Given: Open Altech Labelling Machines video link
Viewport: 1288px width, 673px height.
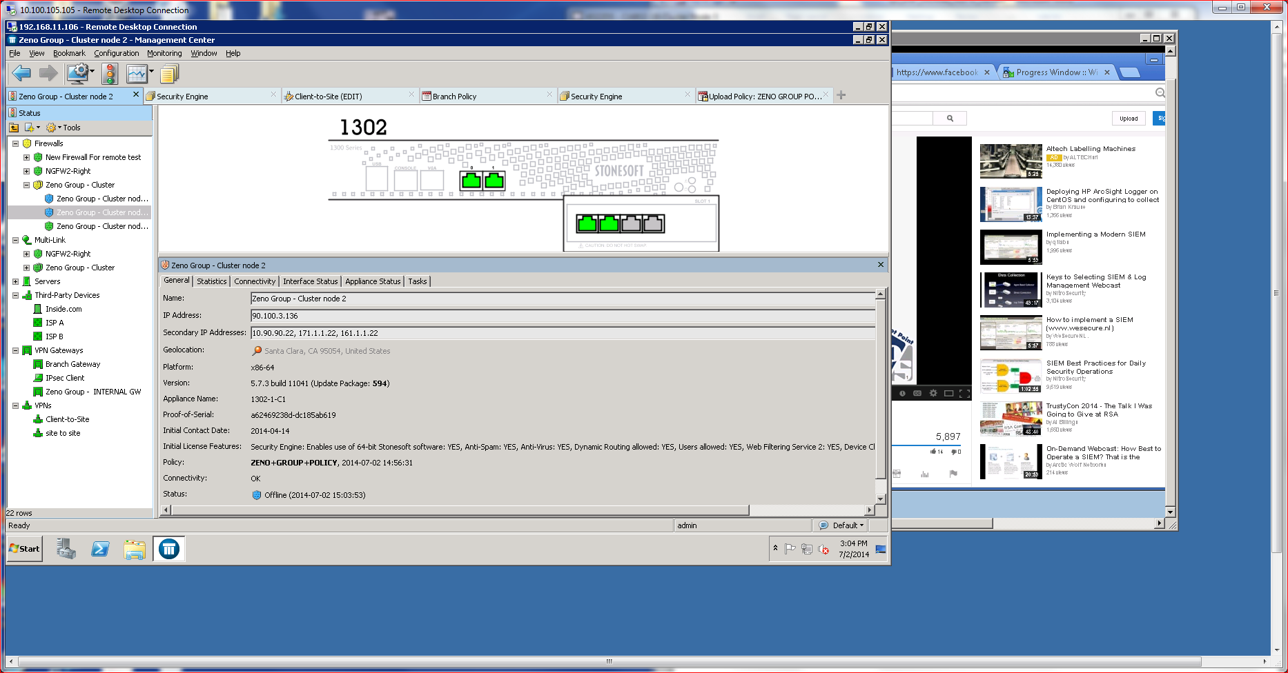Looking at the screenshot, I should [1091, 149].
